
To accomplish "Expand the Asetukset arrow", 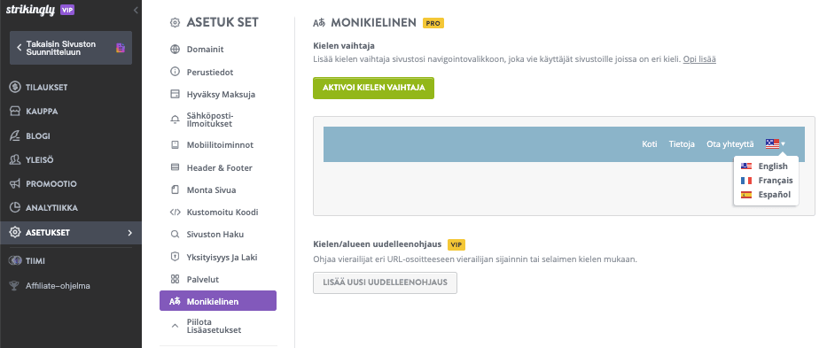I will pyautogui.click(x=130, y=233).
